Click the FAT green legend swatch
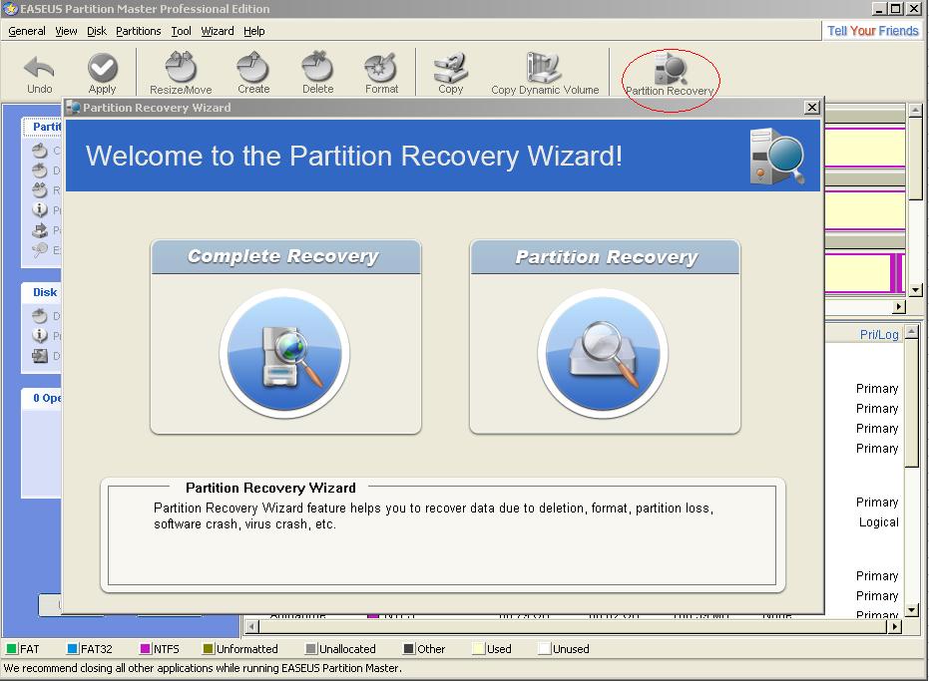 (x=11, y=648)
